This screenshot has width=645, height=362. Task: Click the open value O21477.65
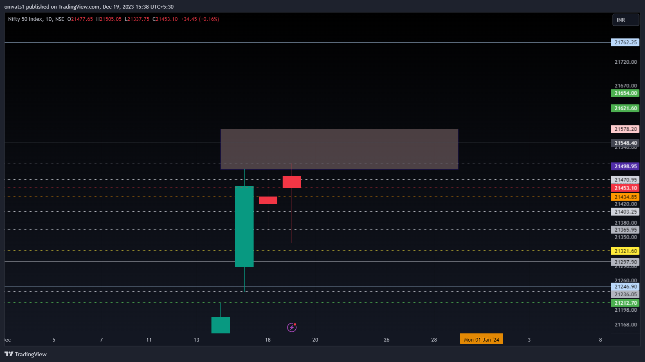(80, 19)
